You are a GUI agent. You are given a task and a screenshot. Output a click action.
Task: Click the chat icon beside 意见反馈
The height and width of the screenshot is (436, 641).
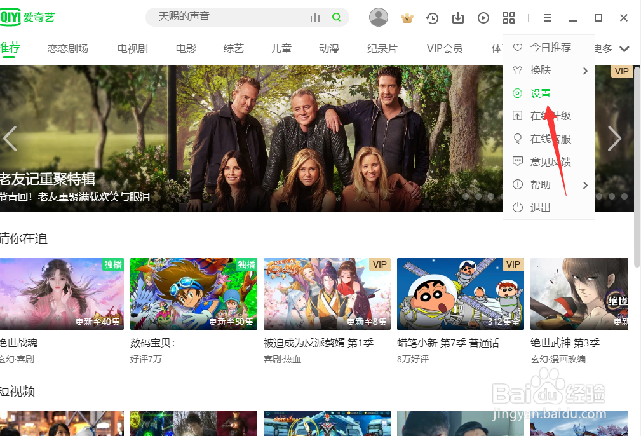click(x=518, y=161)
